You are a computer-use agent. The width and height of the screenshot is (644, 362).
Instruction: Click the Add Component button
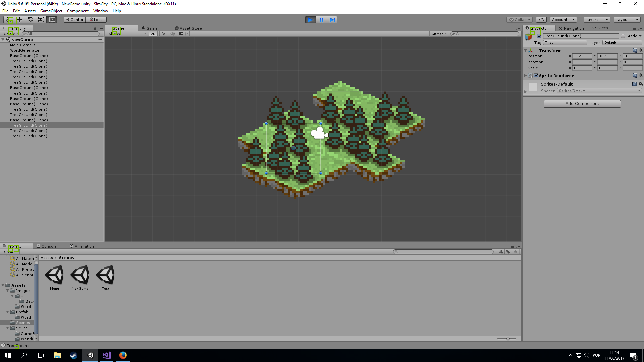pyautogui.click(x=582, y=104)
